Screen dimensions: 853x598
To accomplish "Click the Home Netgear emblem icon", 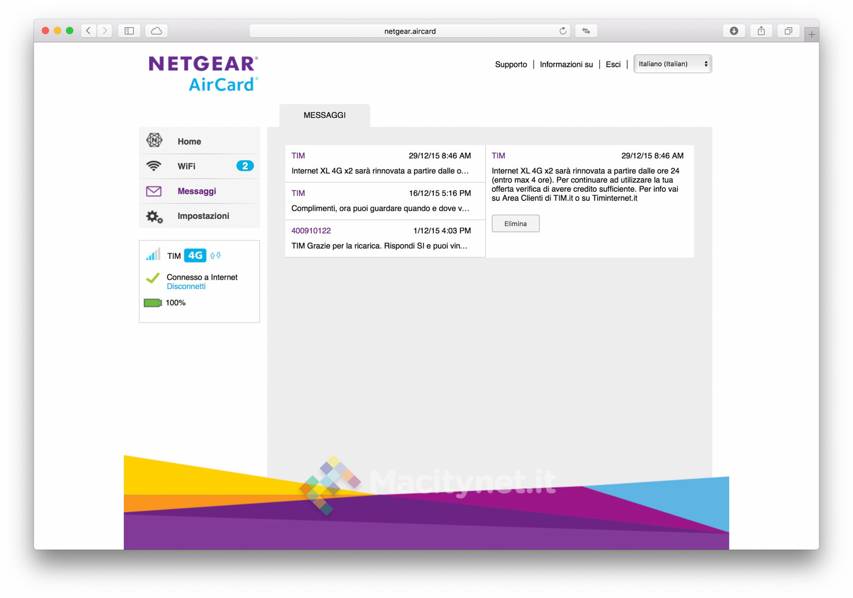I will click(154, 140).
